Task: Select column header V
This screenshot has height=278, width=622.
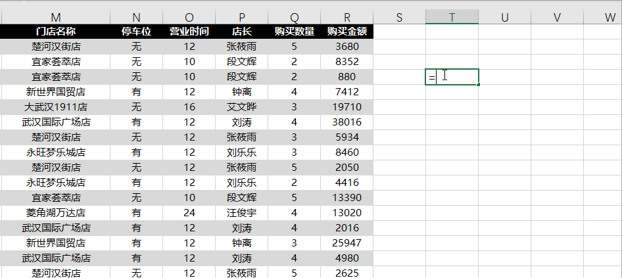Action: [558, 17]
